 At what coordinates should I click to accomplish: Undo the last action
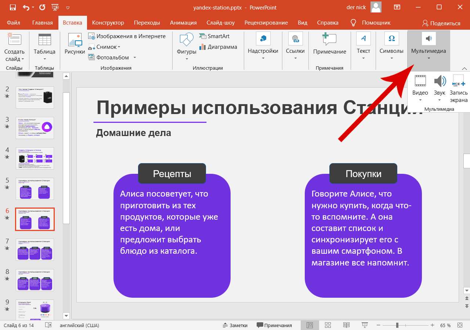26,7
